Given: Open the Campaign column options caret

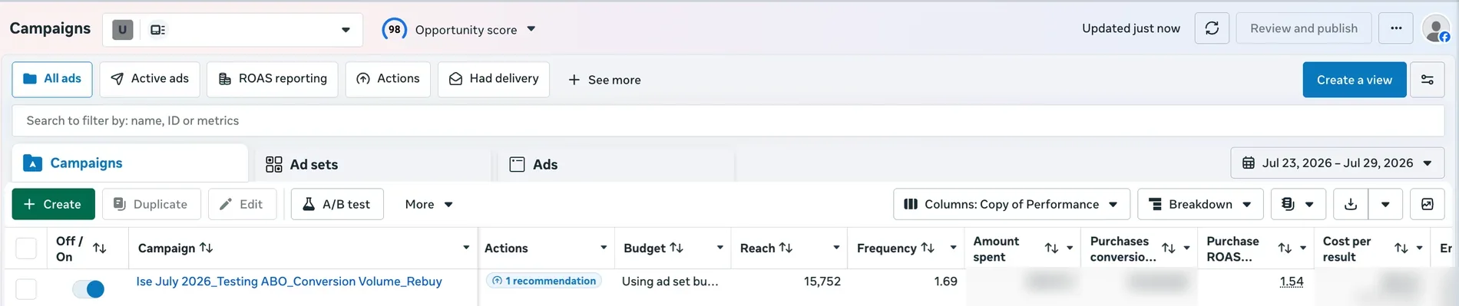Looking at the screenshot, I should pos(466,248).
